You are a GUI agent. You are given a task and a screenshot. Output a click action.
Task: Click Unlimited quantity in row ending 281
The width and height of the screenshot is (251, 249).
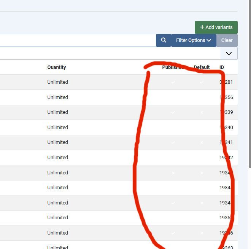pos(57,82)
